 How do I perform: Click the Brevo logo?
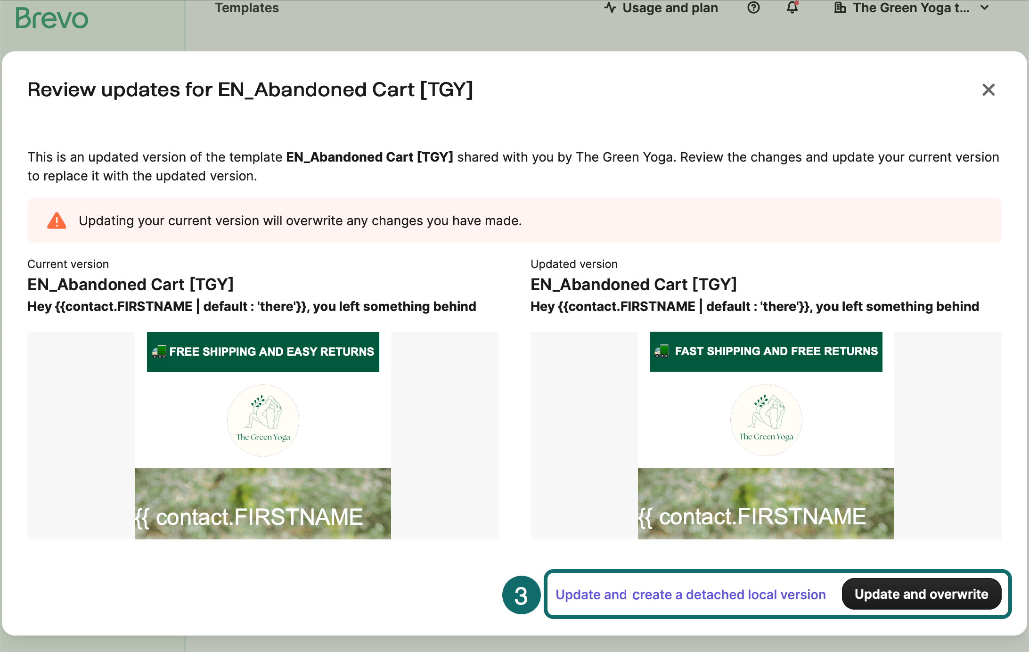(x=52, y=19)
